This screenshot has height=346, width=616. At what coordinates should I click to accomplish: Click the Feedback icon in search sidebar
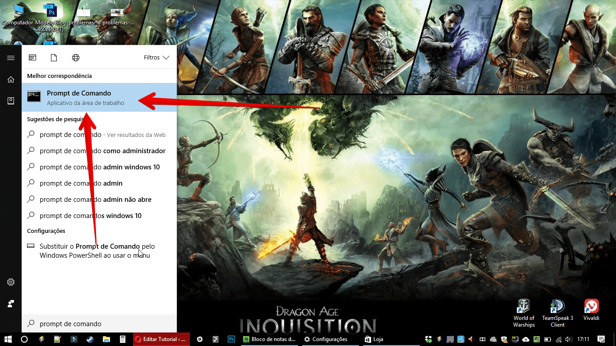(x=11, y=304)
